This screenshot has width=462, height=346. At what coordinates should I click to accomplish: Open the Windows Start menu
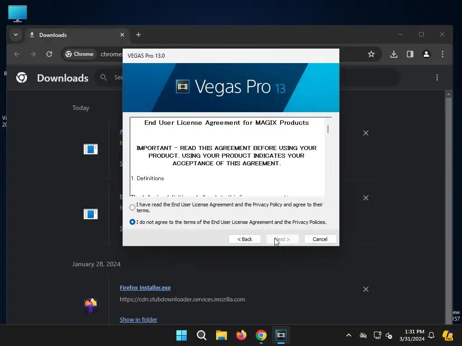[x=181, y=335]
